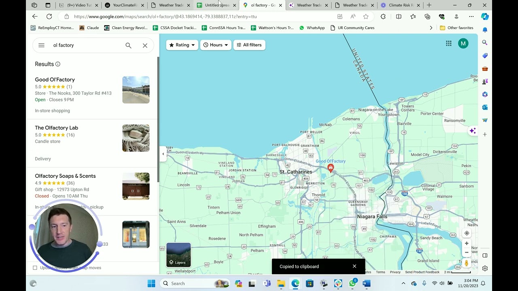
Task: Toggle 'Update results when map moves' checkbox
Action: click(35, 268)
